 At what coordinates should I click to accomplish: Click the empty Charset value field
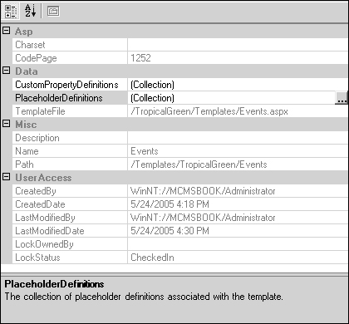pos(238,45)
